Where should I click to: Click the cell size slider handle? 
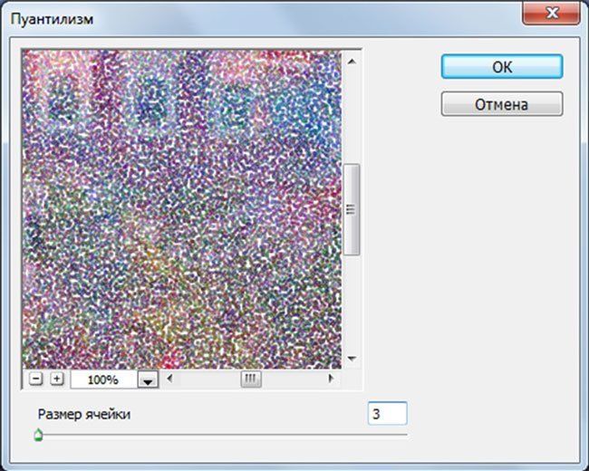coord(38,435)
